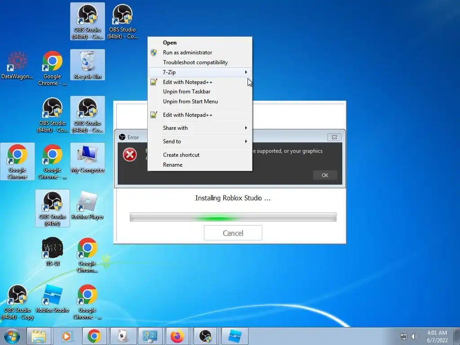Select the OBS Studio shortcut directly above My Computer

pyautogui.click(x=88, y=115)
